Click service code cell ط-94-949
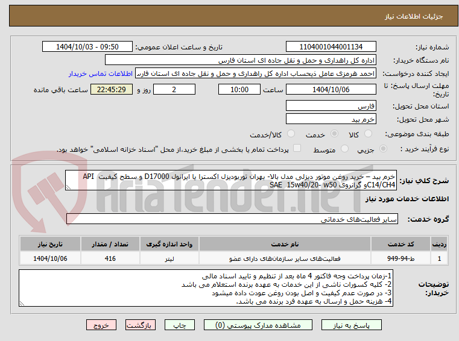 click(400, 258)
